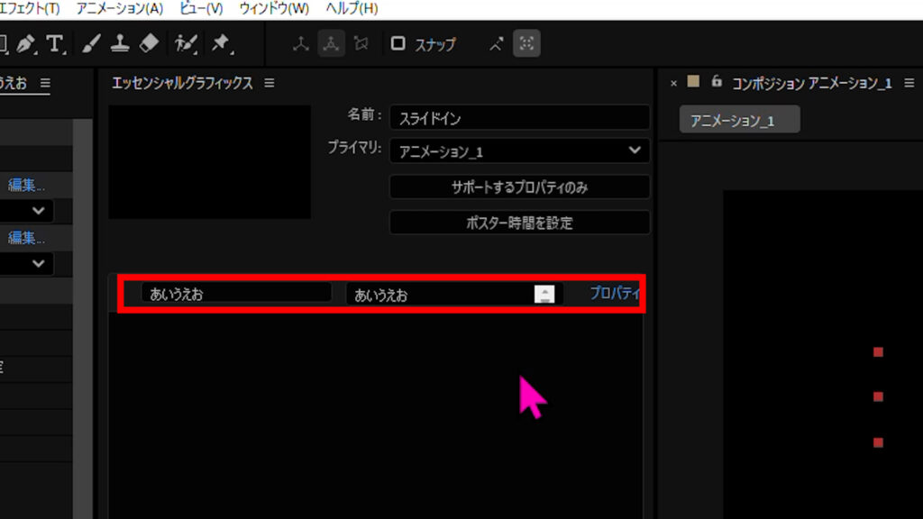Click the highlighted world axis mode icon
The image size is (923, 519).
click(x=331, y=43)
